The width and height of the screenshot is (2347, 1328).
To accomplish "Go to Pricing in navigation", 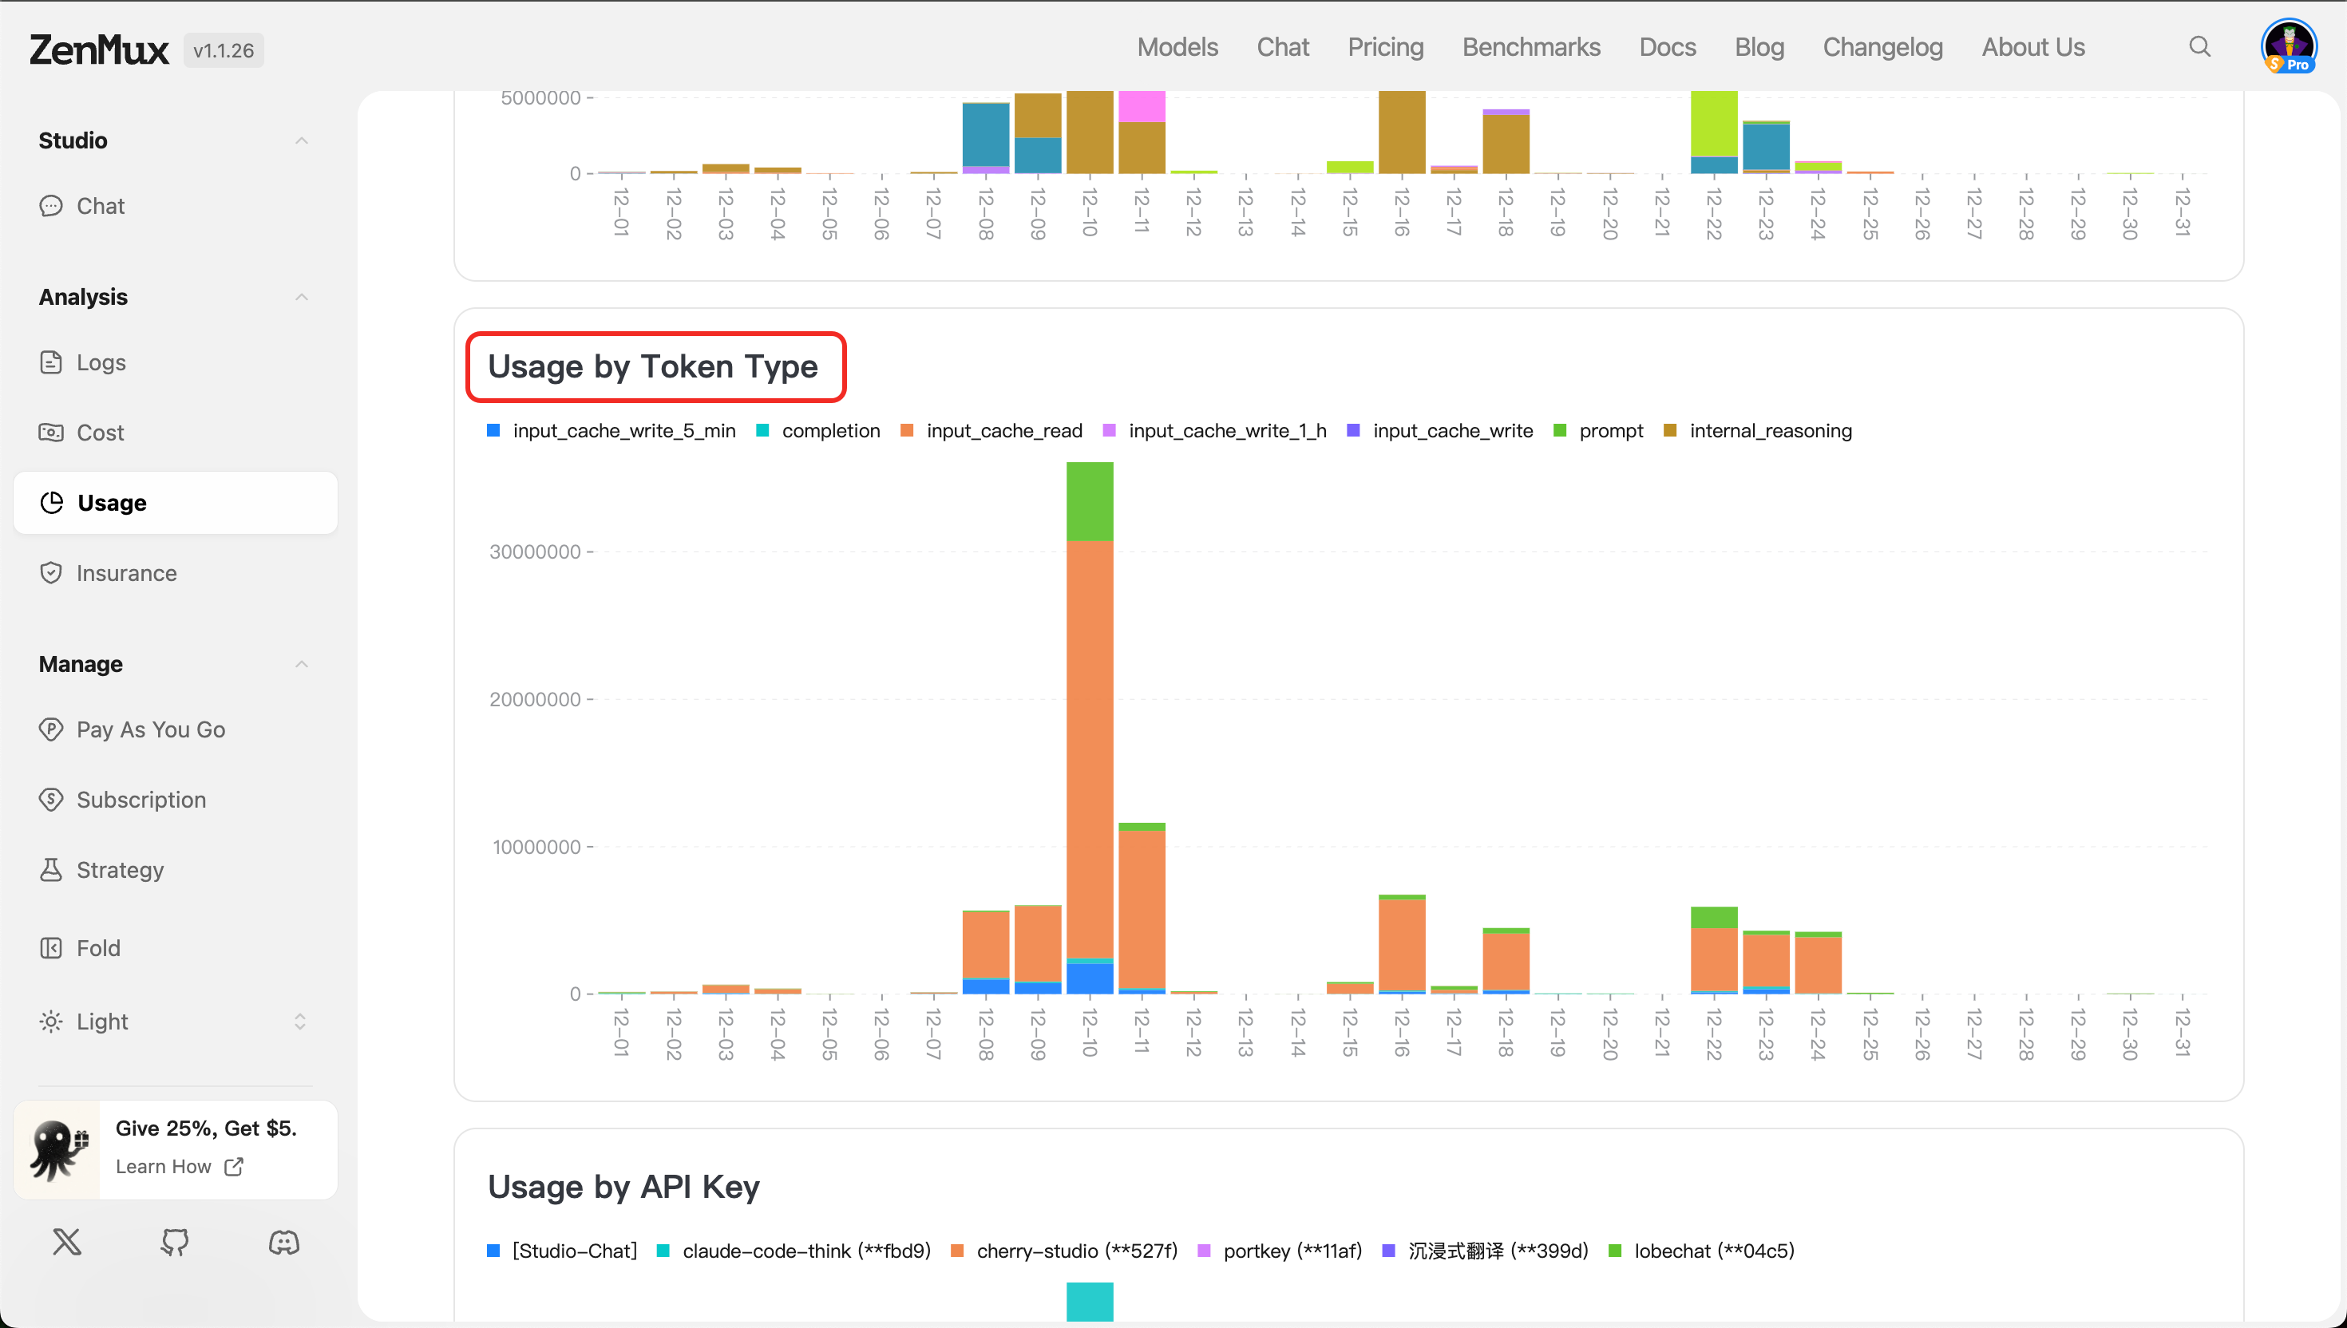I will coord(1385,46).
